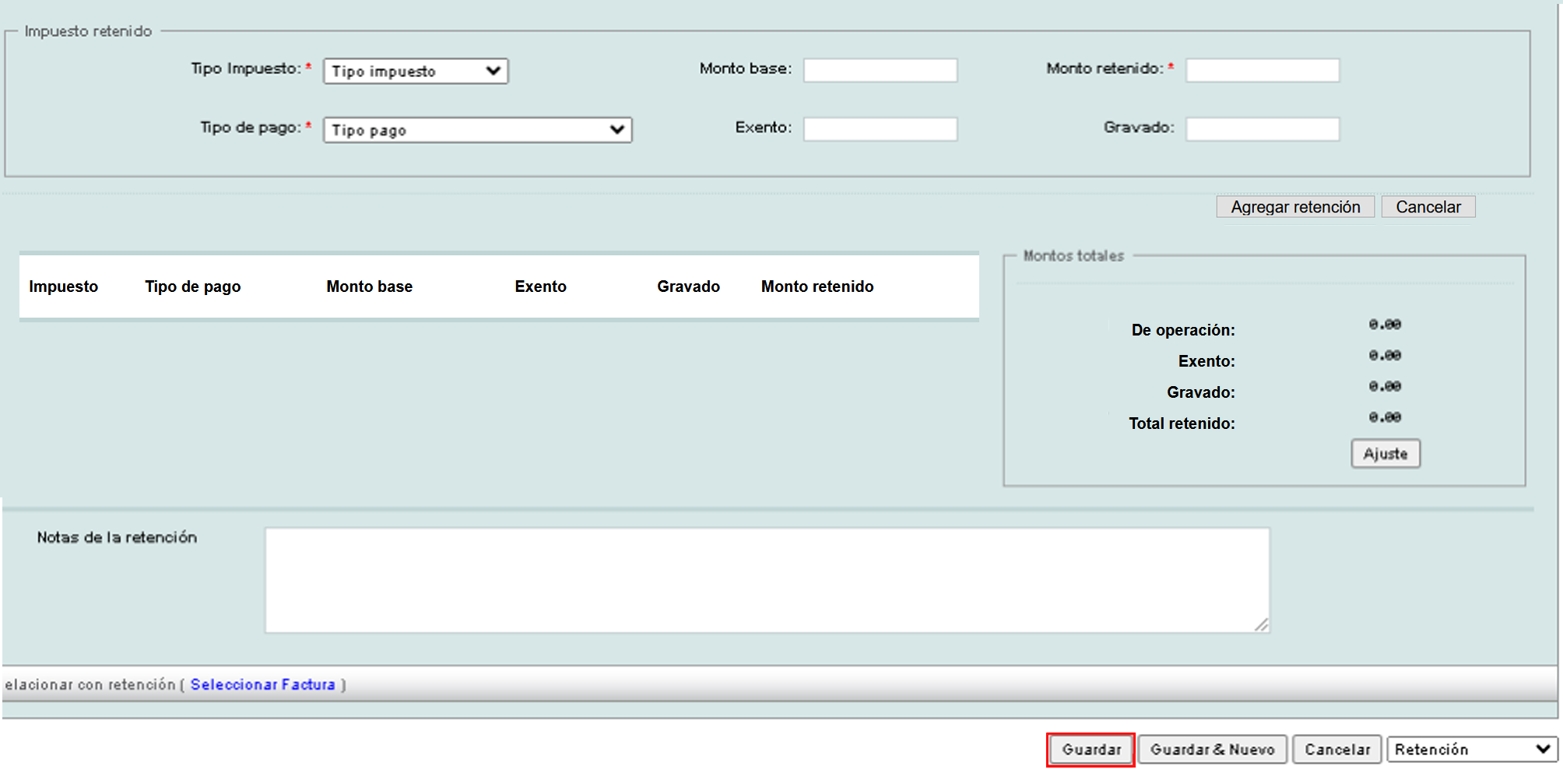The image size is (1563, 773).
Task: Click the Exento column header in table
Action: coord(540,286)
